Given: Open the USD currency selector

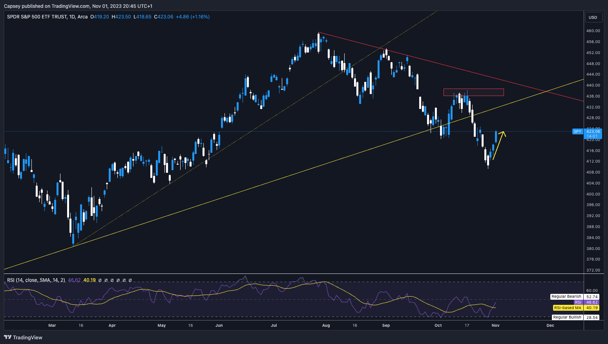Looking at the screenshot, I should coord(593,17).
